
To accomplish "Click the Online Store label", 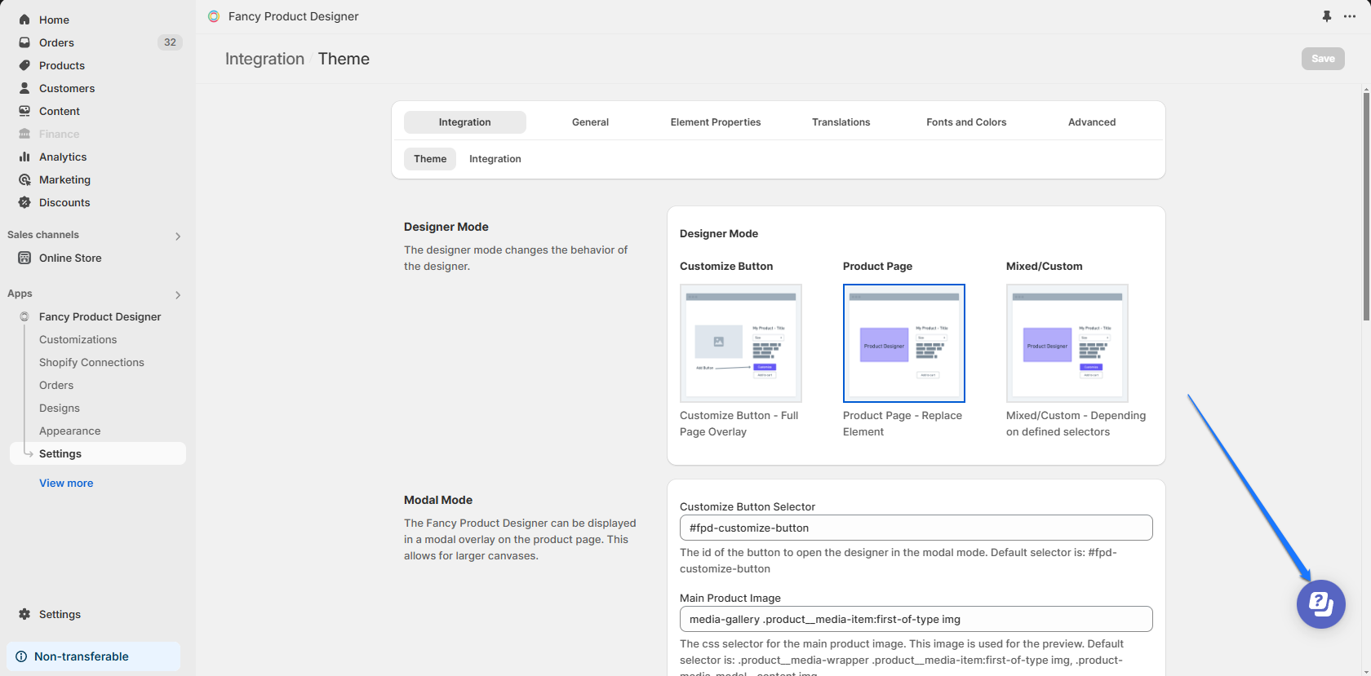I will pos(70,258).
